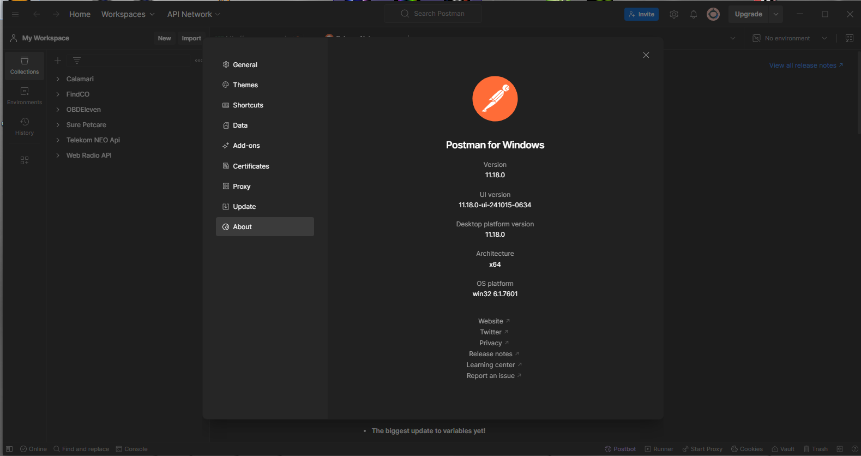This screenshot has width=861, height=456.
Task: Open notifications bell icon
Action: [x=694, y=14]
